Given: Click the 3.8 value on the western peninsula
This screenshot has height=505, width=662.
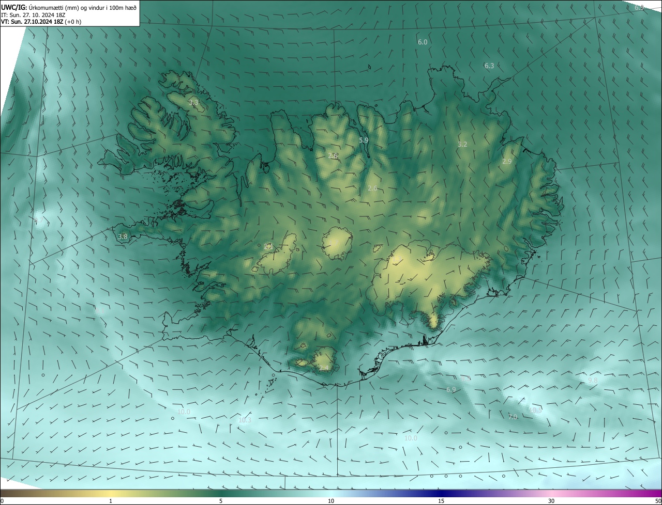Looking at the screenshot, I should [x=123, y=236].
